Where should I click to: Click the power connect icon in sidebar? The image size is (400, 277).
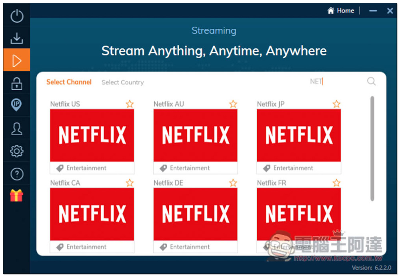17,16
